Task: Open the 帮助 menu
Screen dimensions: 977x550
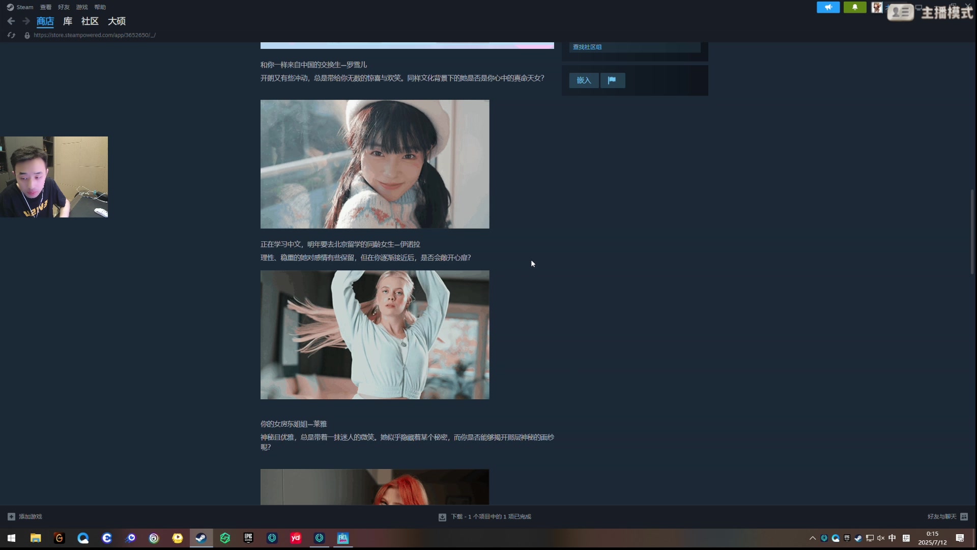Action: coord(100,7)
